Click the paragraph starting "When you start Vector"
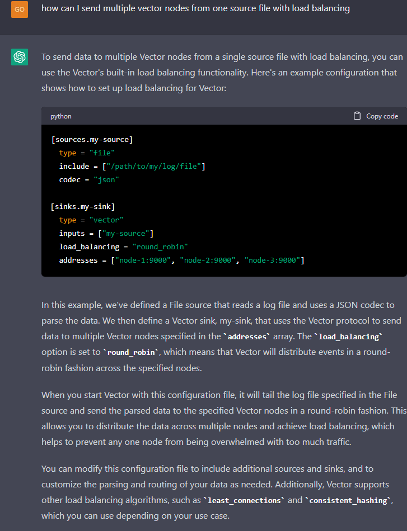The width and height of the screenshot is (407, 531). 224,419
